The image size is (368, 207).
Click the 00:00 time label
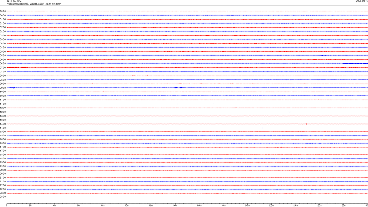pos(3,11)
